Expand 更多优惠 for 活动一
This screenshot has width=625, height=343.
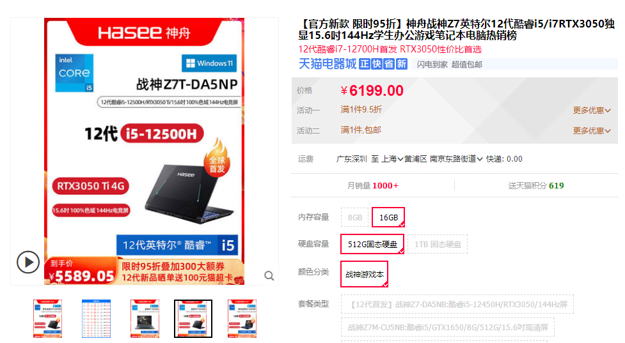(592, 111)
